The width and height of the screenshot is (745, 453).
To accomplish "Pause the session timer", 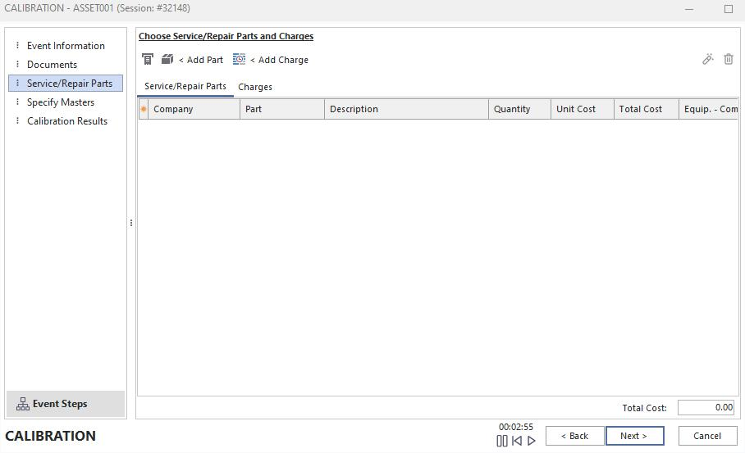I will (502, 441).
